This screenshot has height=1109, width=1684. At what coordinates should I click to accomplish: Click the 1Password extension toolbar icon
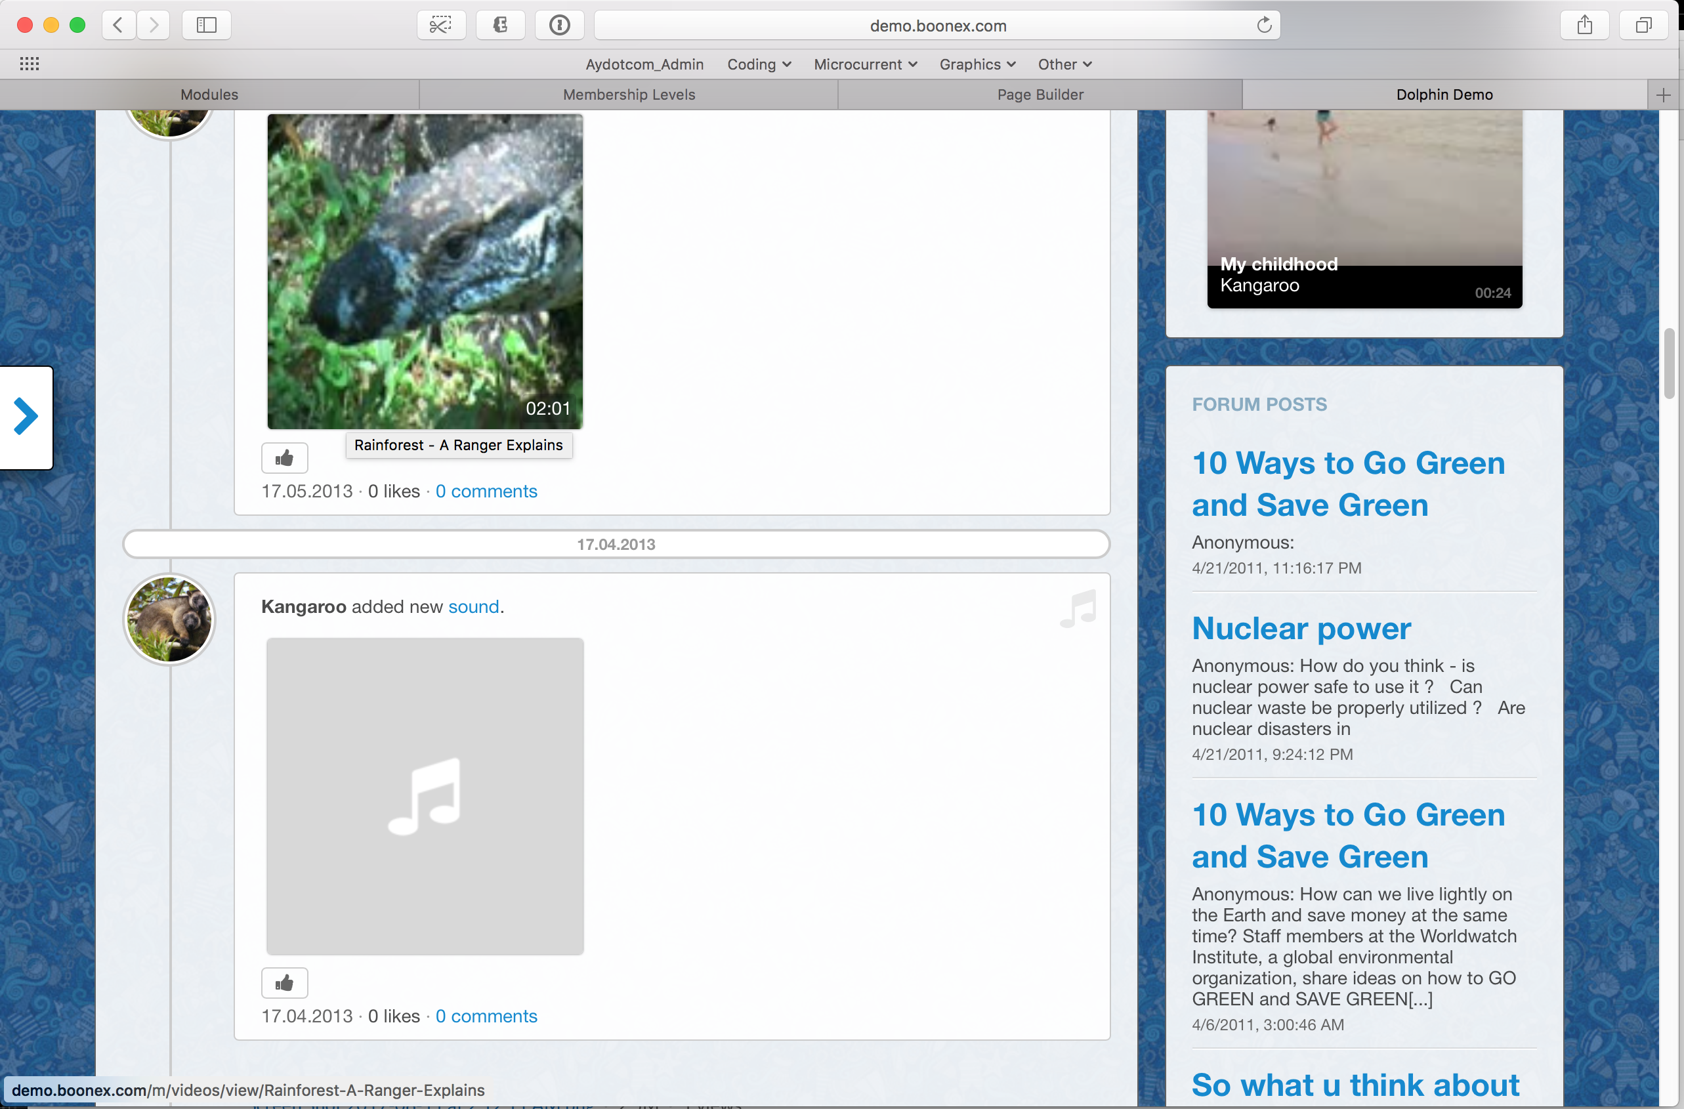(x=559, y=26)
